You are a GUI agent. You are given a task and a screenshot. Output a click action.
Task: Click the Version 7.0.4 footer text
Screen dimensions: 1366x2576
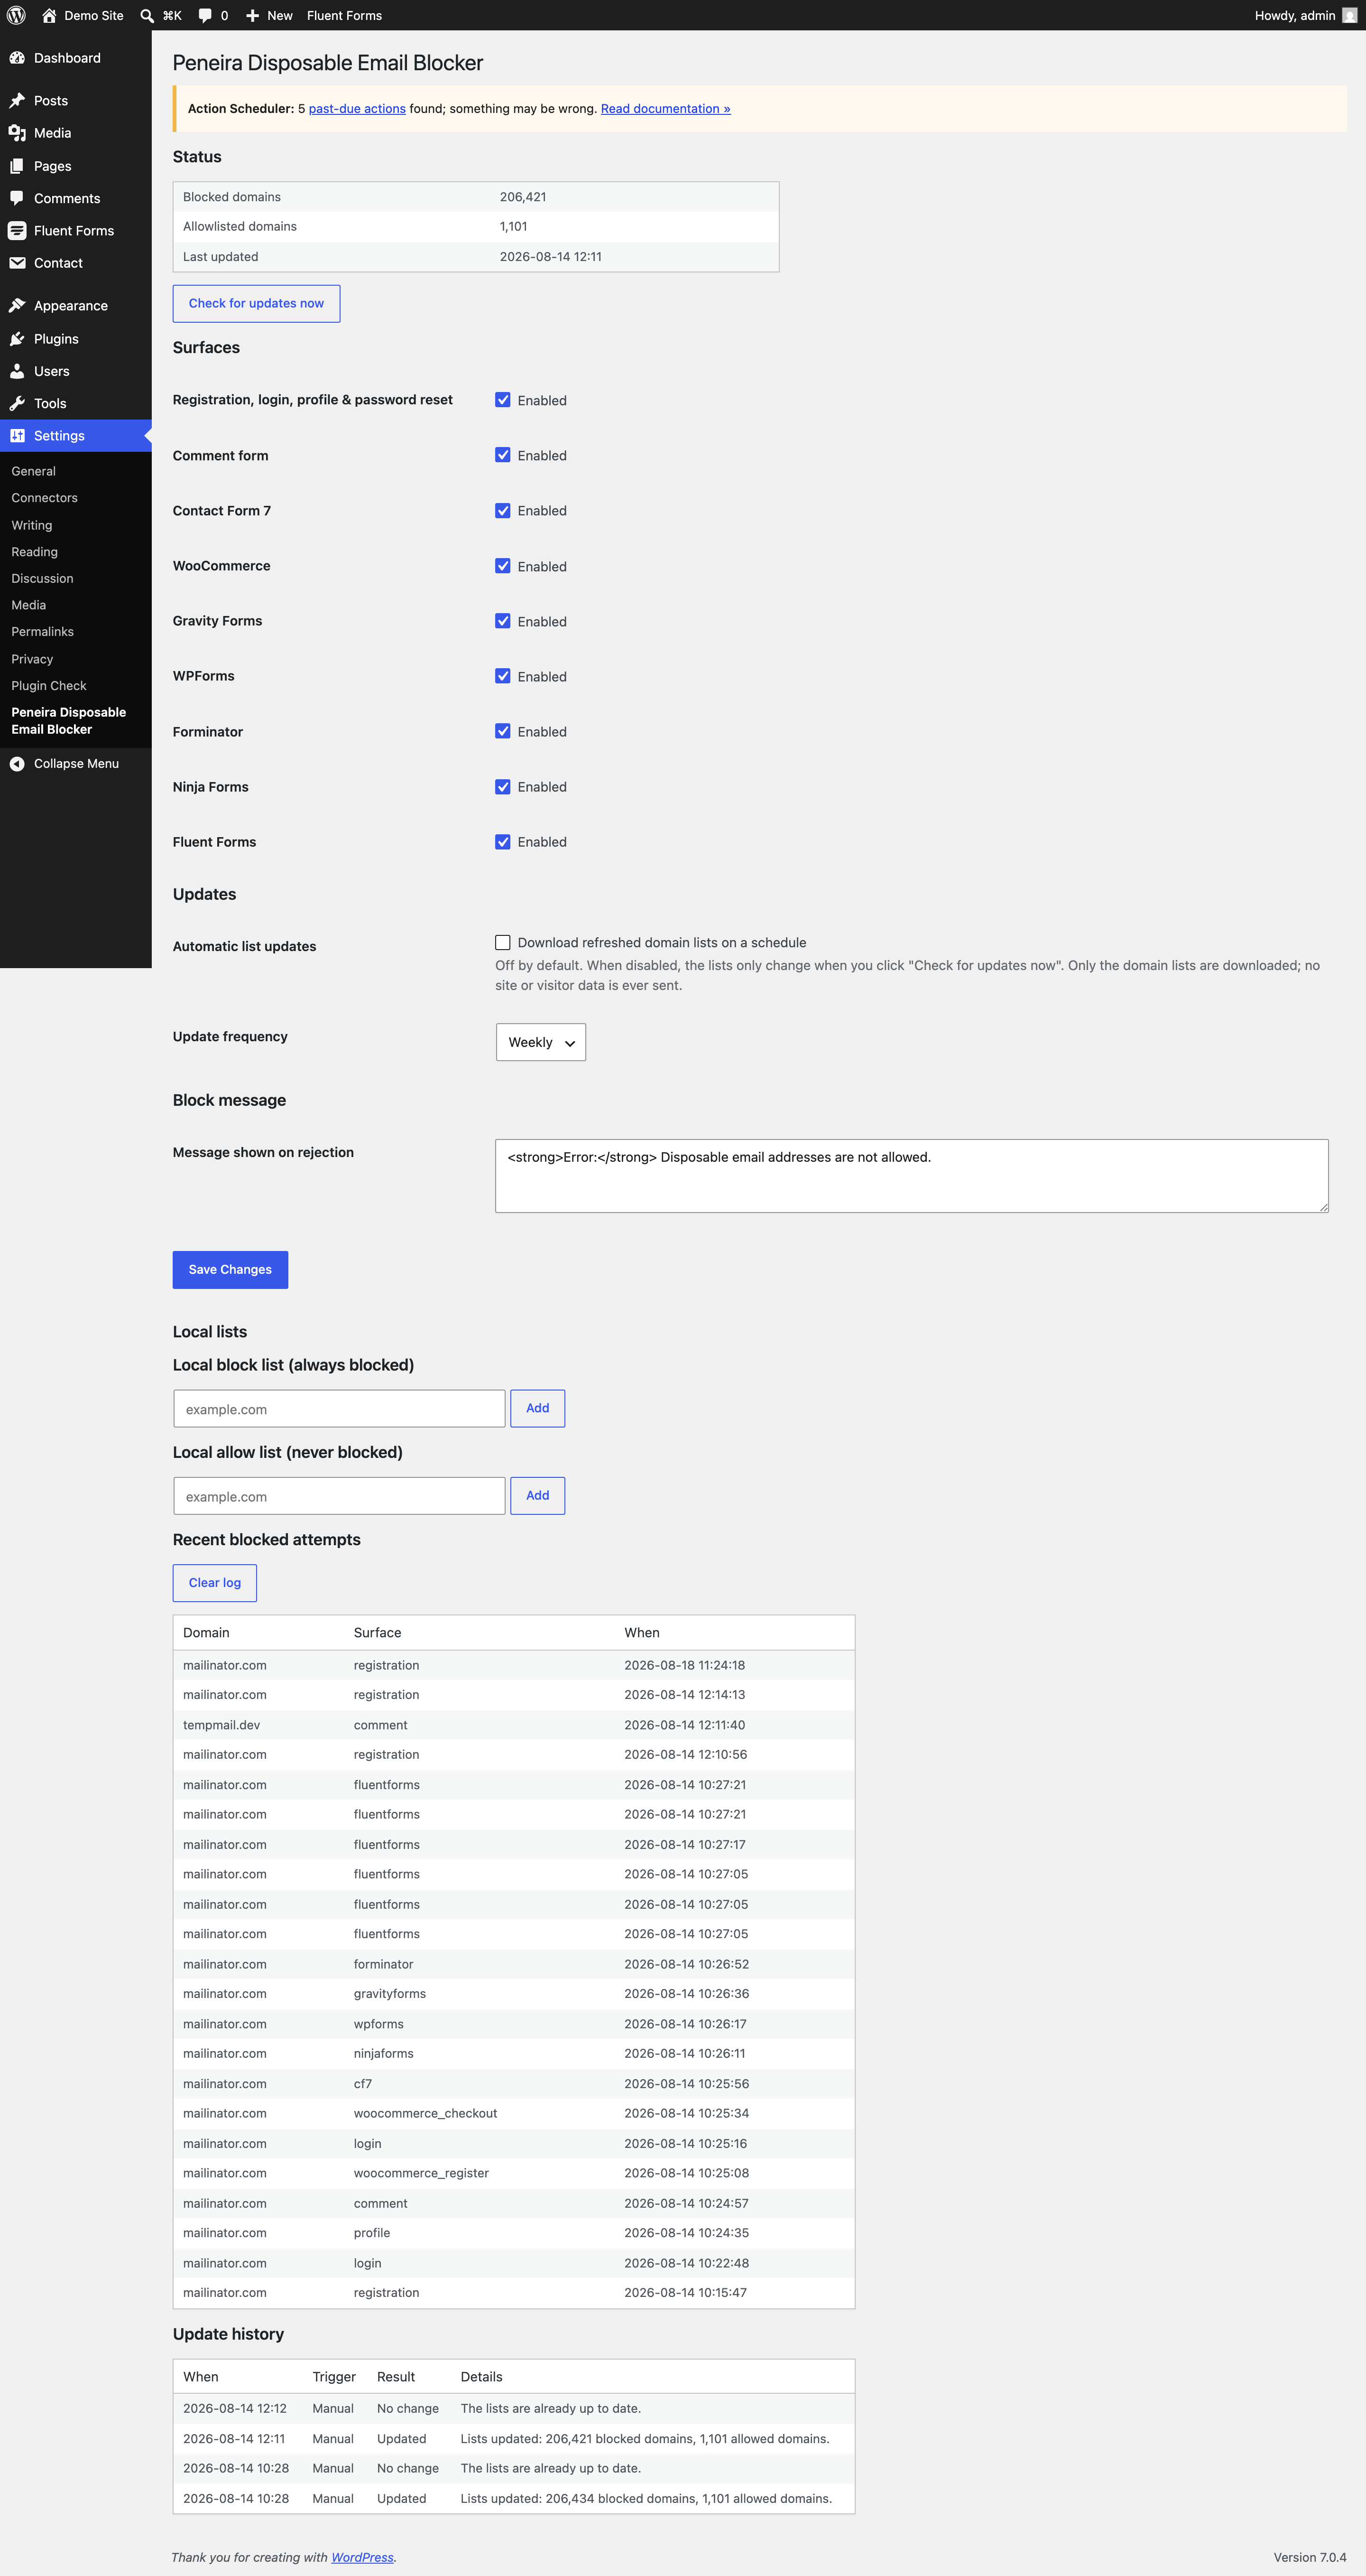(x=1309, y=2558)
